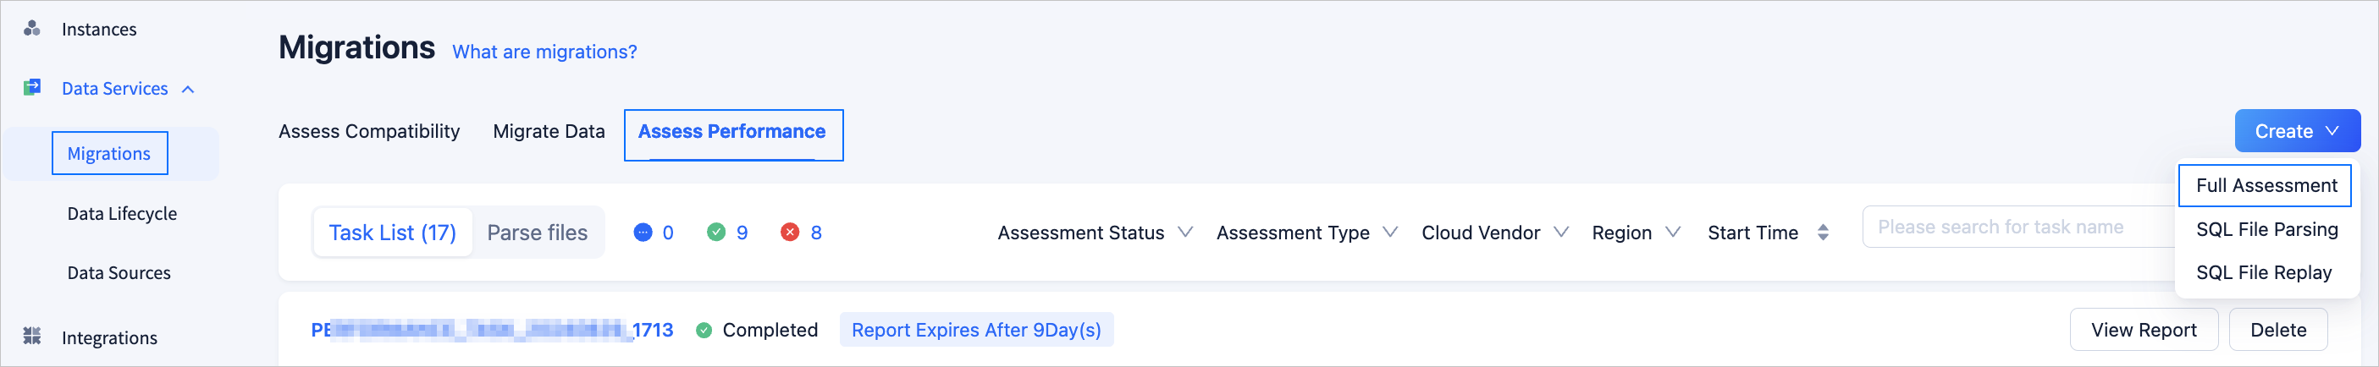The height and width of the screenshot is (367, 2379).
Task: Sort by Start Time arrows
Action: pyautogui.click(x=1822, y=233)
